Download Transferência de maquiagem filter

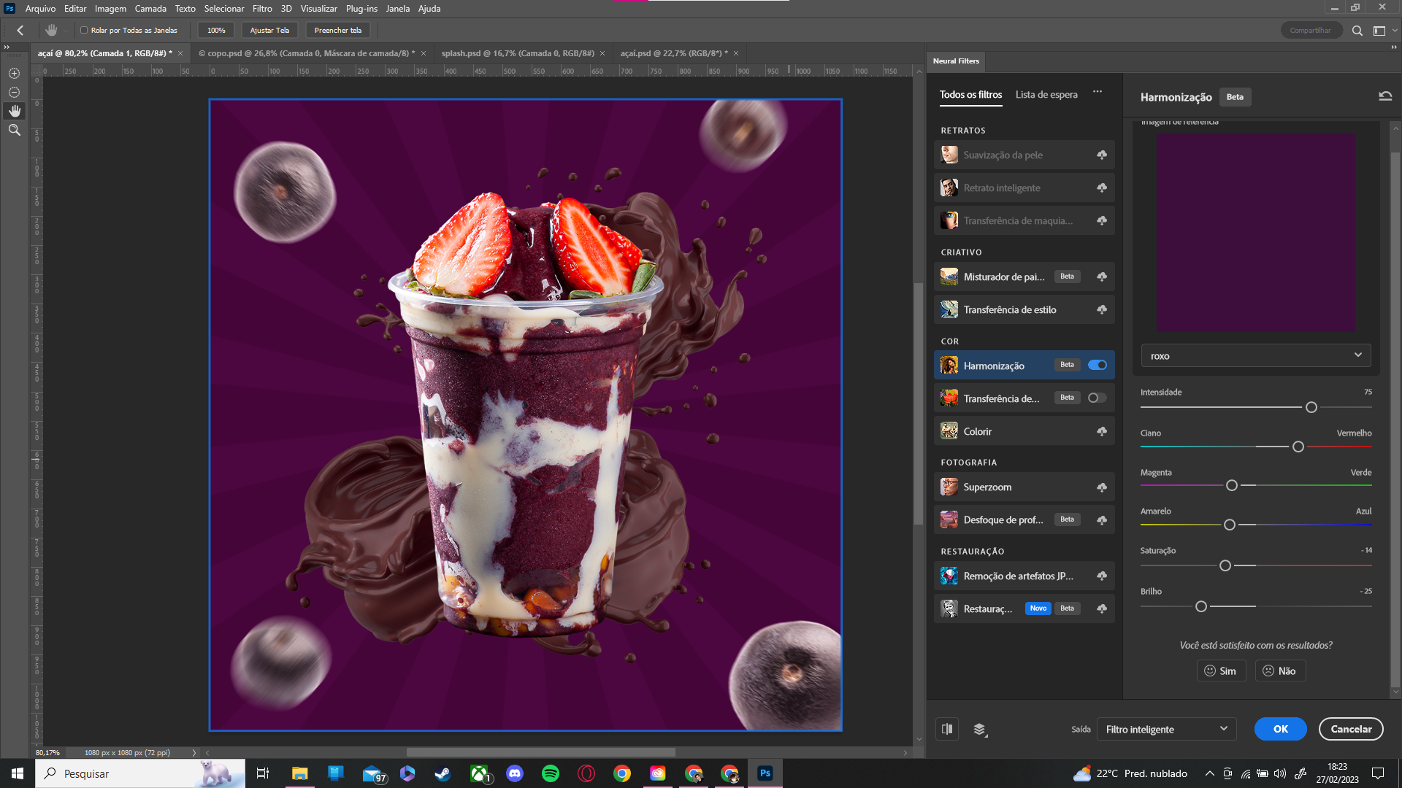(1102, 220)
